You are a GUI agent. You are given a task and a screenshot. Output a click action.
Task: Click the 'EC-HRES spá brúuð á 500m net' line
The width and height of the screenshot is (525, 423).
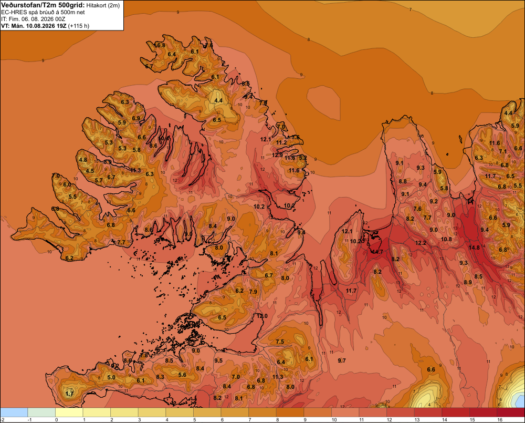point(43,13)
